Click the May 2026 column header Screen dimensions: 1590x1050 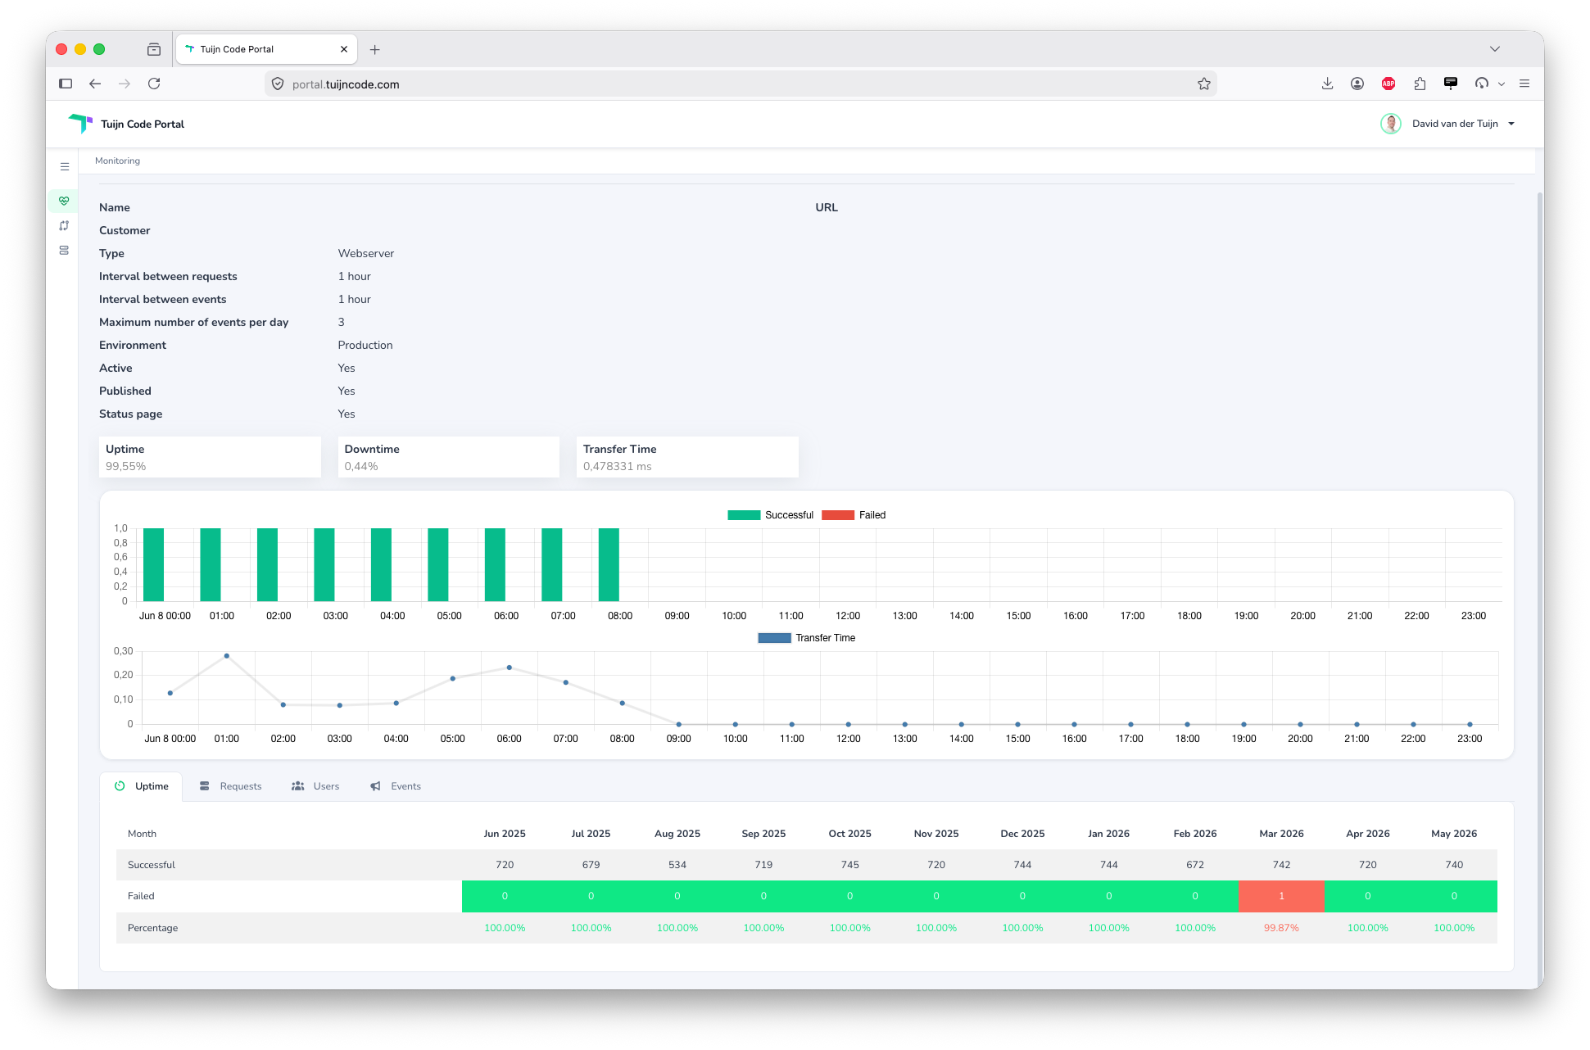coord(1454,834)
